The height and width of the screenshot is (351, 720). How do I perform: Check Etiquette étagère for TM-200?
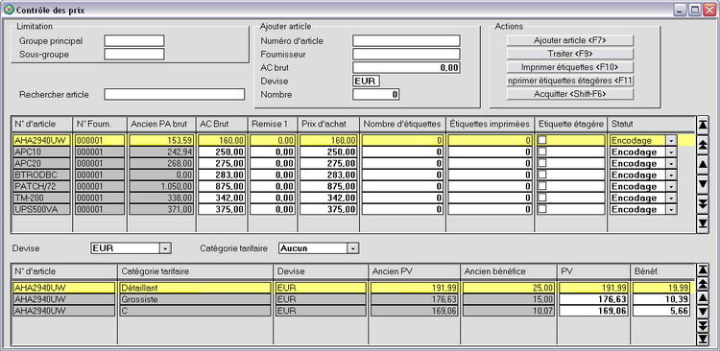click(541, 198)
